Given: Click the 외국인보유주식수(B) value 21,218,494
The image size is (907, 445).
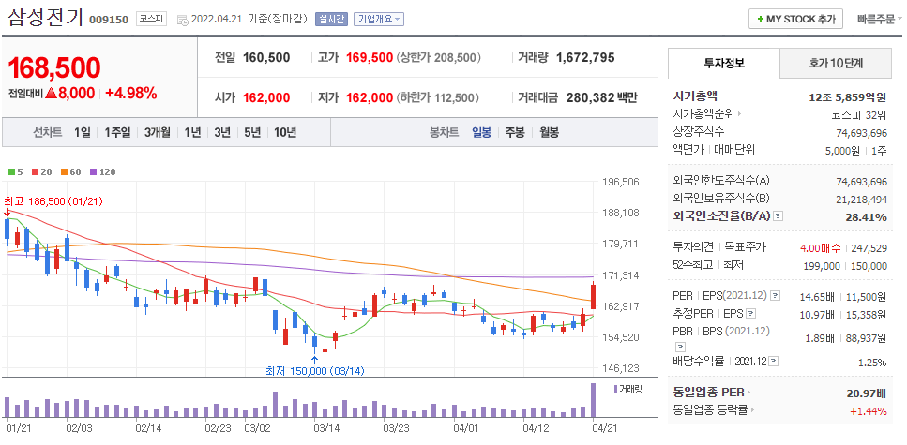Looking at the screenshot, I should 861,200.
